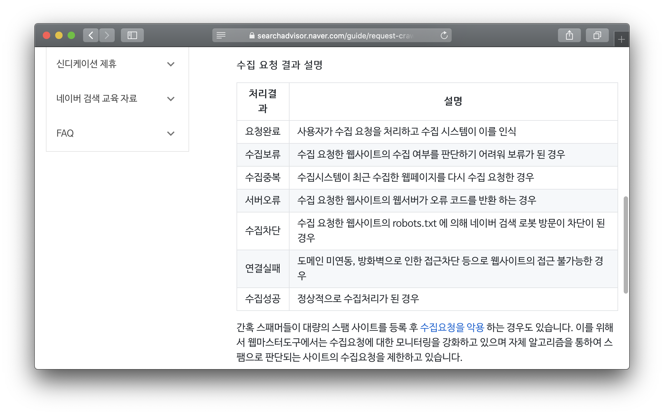The image size is (664, 415).
Task: Click the 수집 요청 결과 설명 heading
Action: [279, 65]
